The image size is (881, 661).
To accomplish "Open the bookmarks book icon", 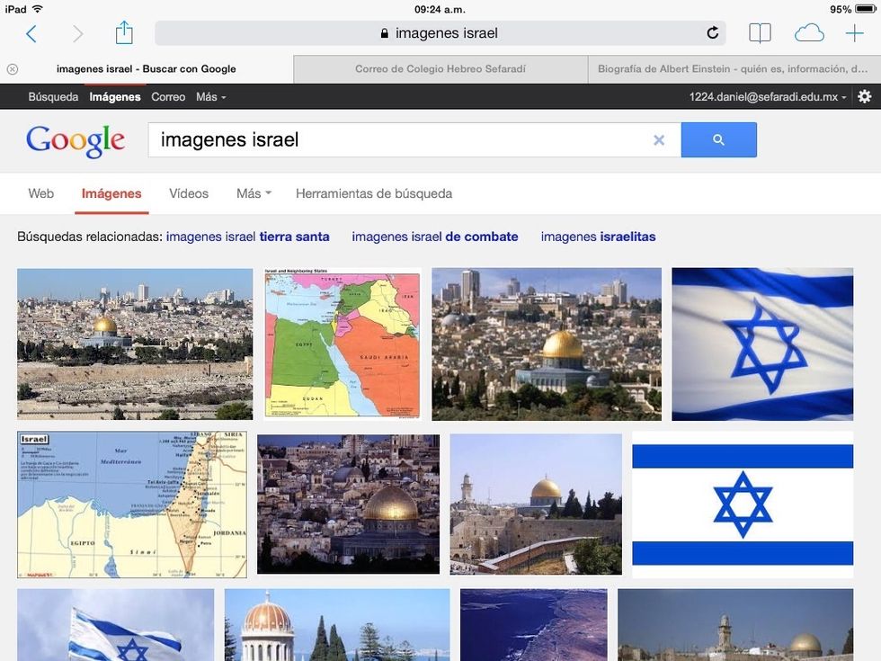I will click(760, 33).
